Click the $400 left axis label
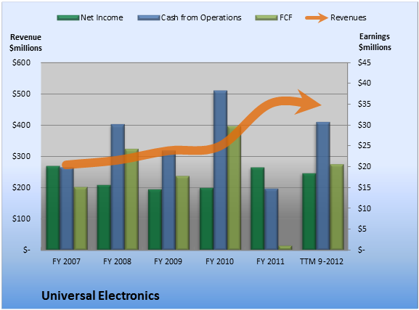 tap(21, 125)
